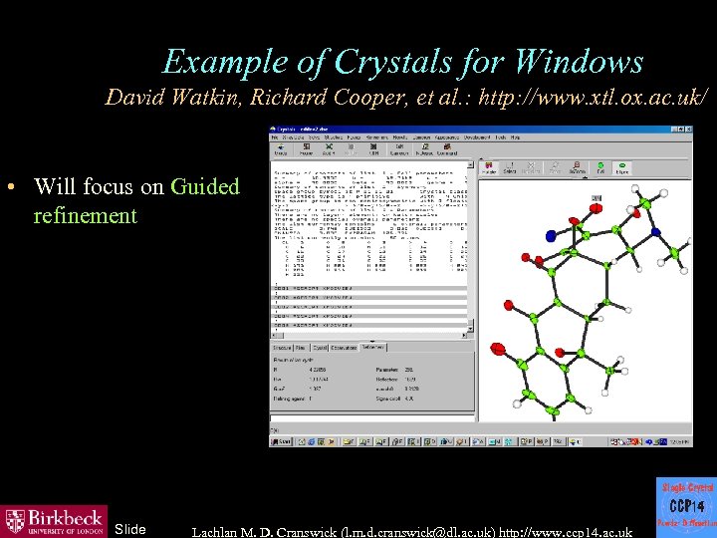Click the xtl.ox.ac.uk URL in subtitle
717x538 pixels.
tap(594, 97)
